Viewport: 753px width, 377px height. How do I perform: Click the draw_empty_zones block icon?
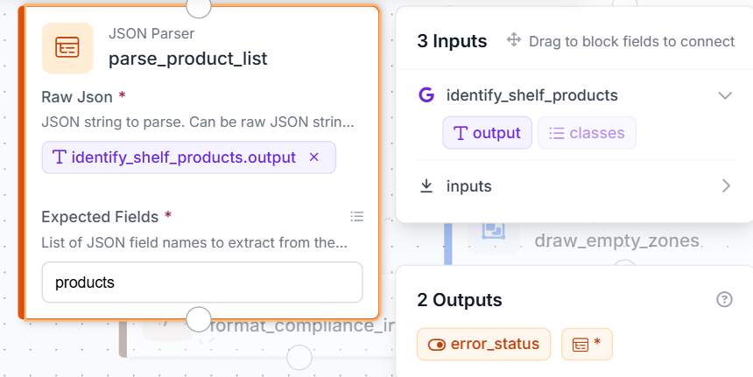coord(493,233)
